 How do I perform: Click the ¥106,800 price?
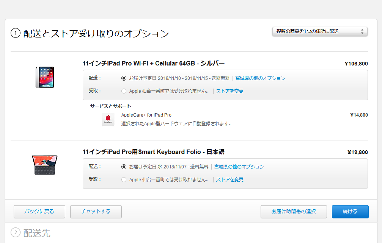[x=356, y=64]
